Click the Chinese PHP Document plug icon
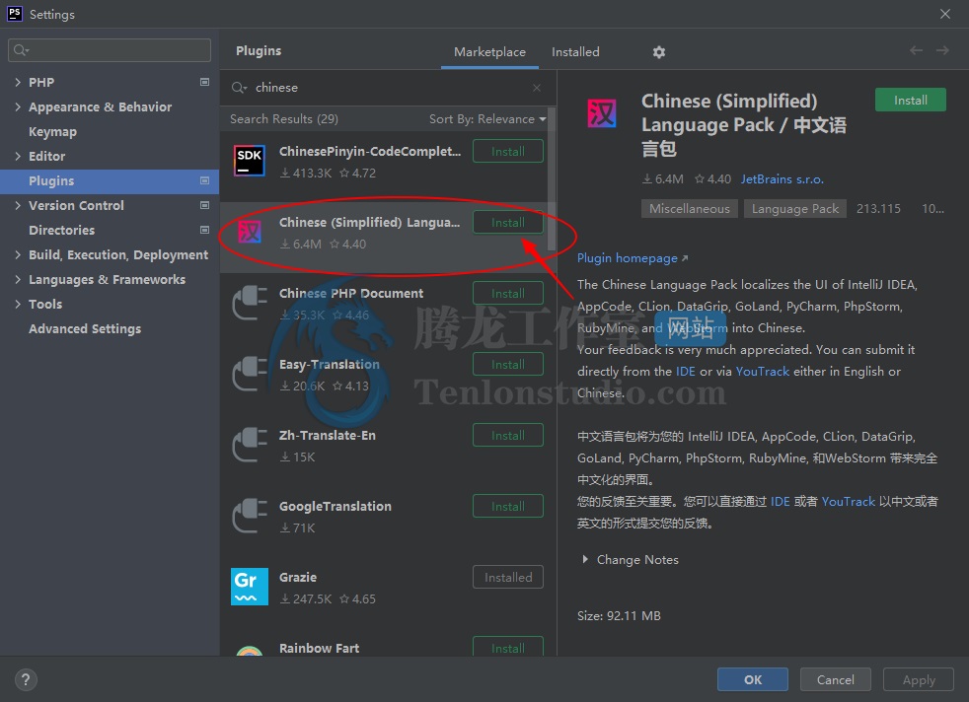969x702 pixels. pos(249,303)
